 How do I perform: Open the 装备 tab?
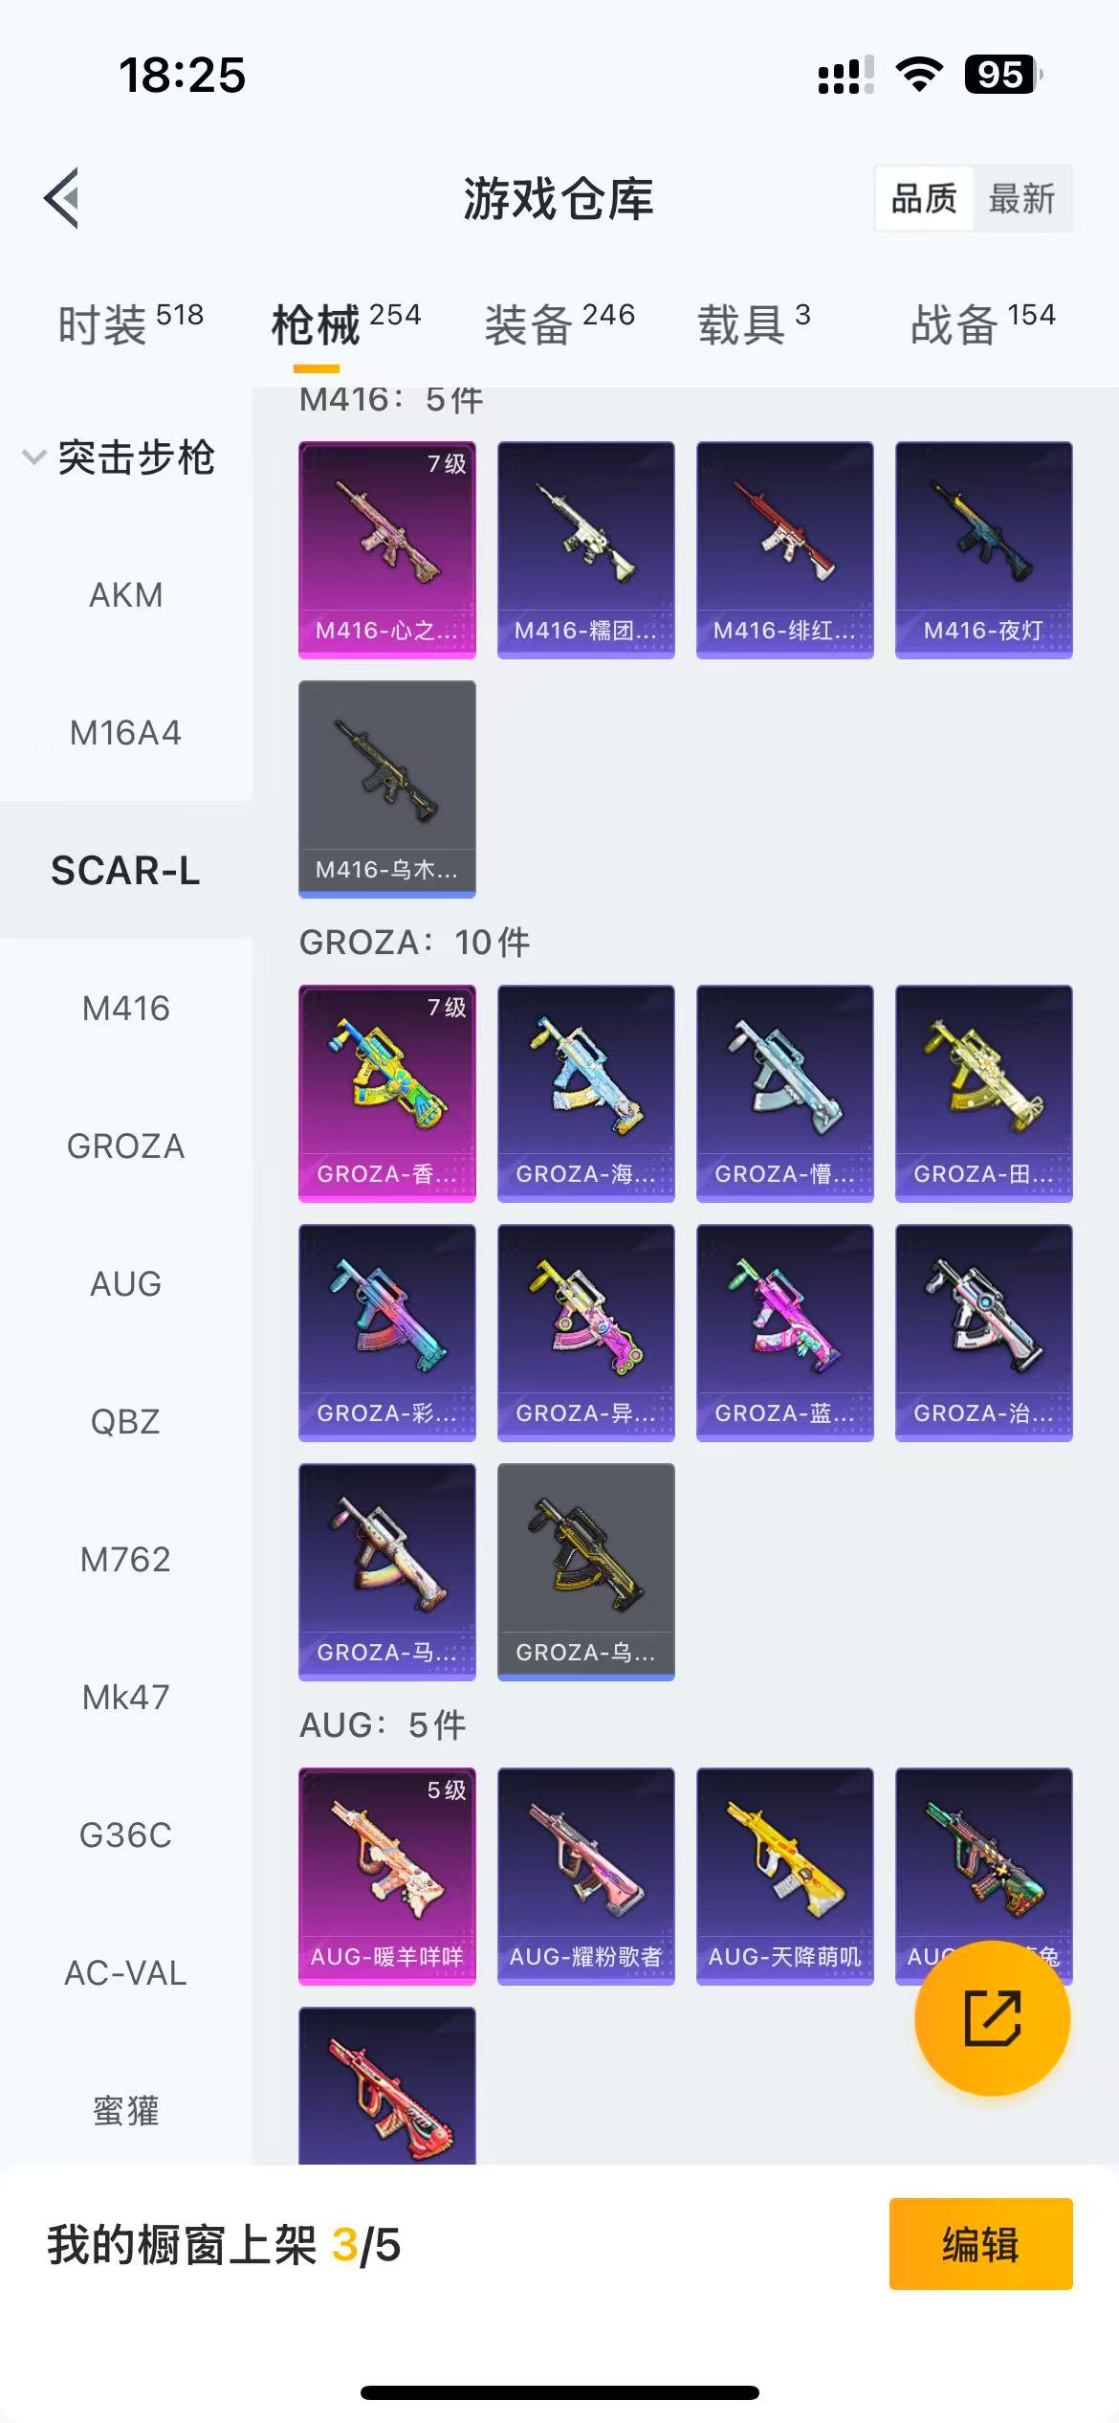click(559, 323)
